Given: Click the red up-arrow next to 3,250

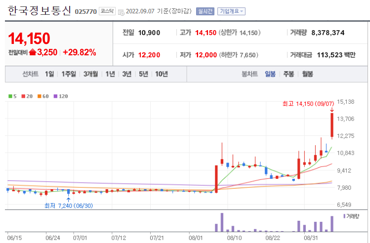Looking at the screenshot, I should (x=33, y=52).
